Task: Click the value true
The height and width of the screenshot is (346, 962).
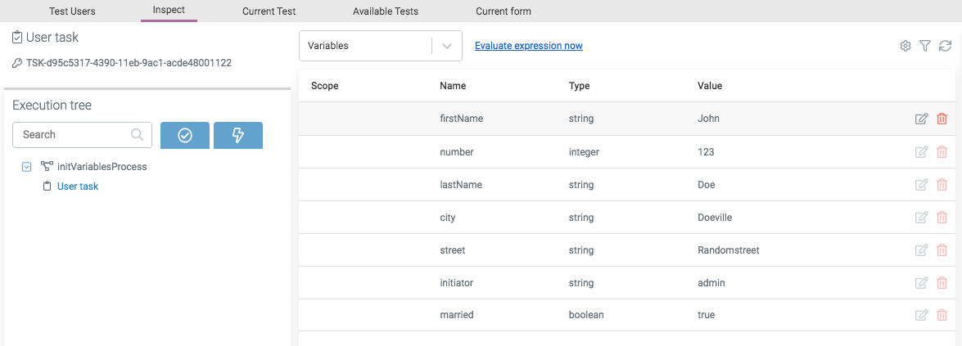Action: pos(707,316)
